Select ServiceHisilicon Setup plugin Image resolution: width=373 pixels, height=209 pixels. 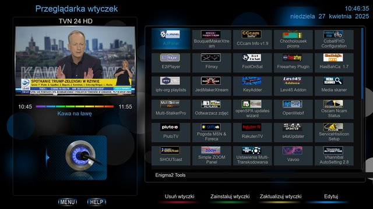(334, 132)
